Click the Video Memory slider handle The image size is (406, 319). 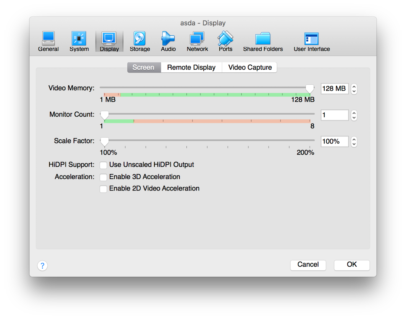point(310,88)
